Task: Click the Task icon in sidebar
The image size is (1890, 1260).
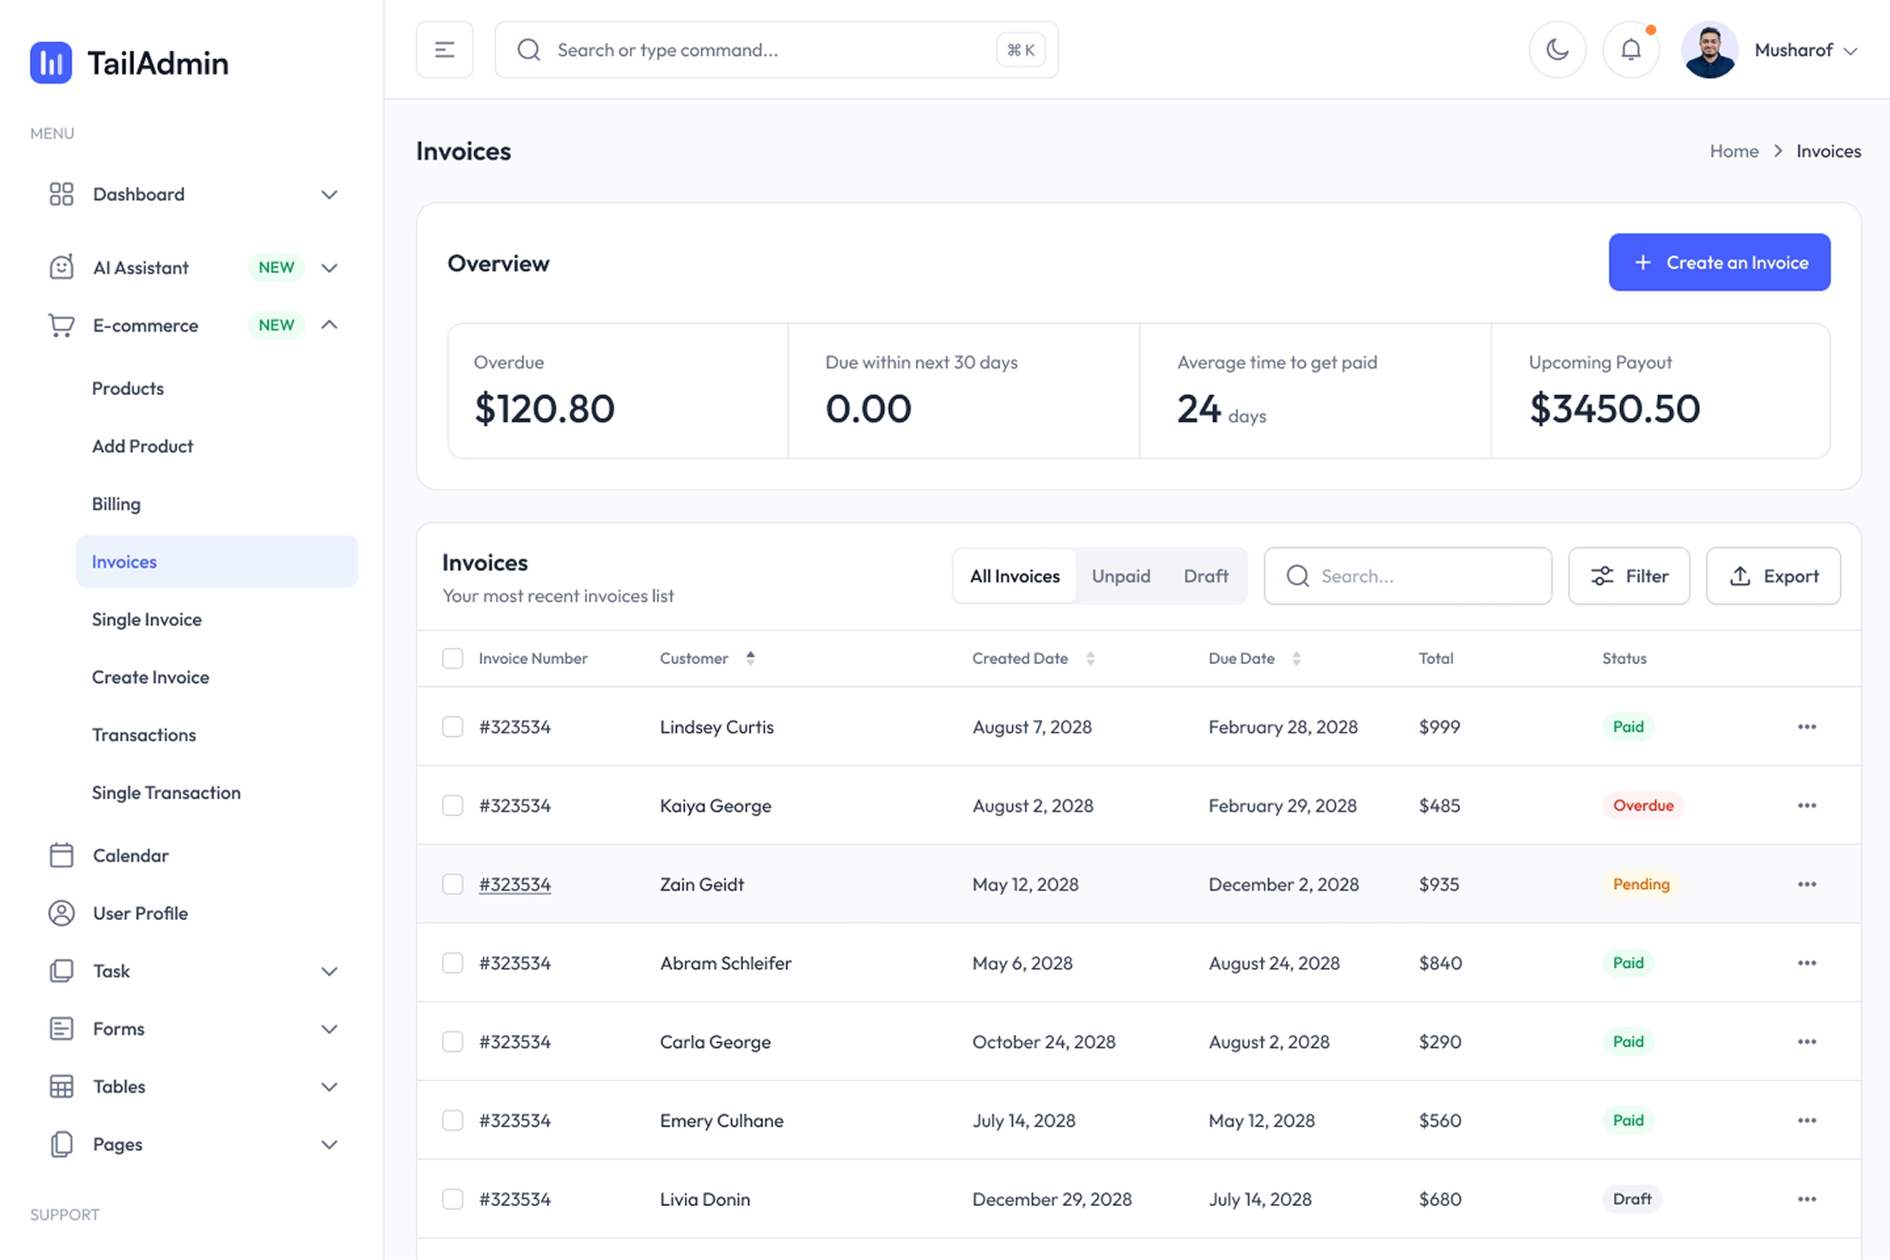Action: click(61, 971)
